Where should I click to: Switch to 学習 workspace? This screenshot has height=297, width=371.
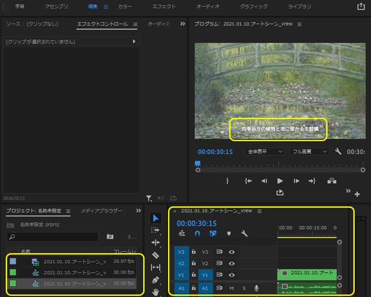point(19,6)
